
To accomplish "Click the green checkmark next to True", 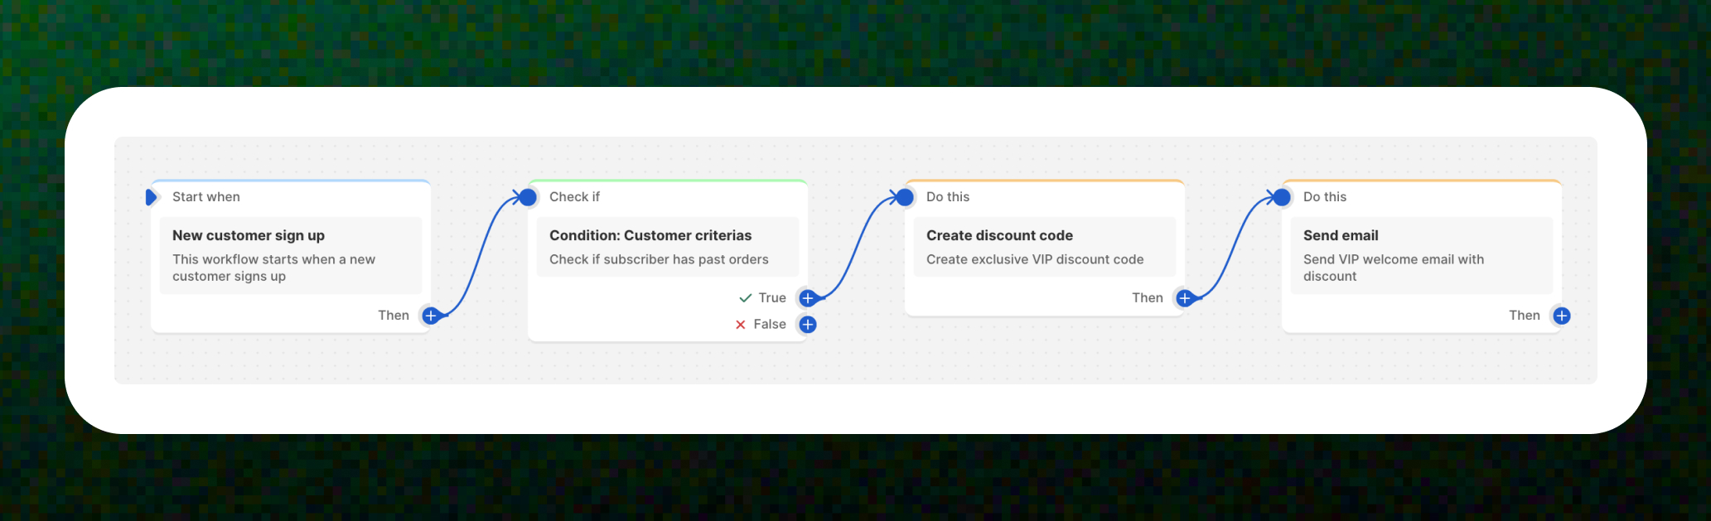I will pyautogui.click(x=745, y=298).
